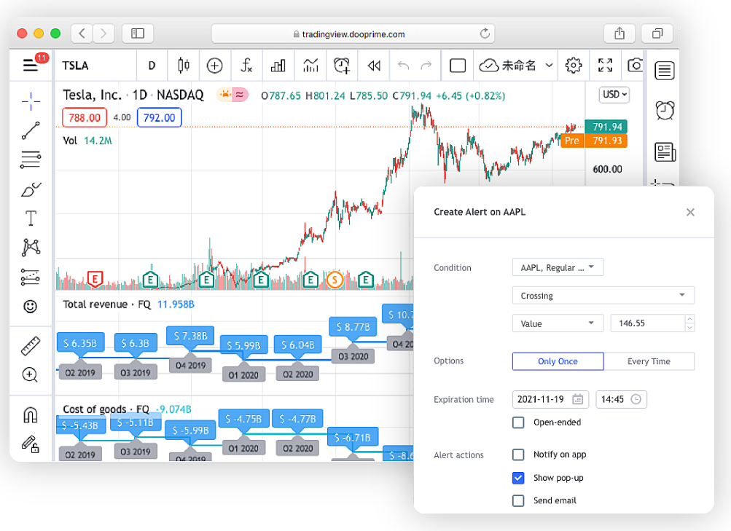Click the orange S split marker

tap(335, 280)
